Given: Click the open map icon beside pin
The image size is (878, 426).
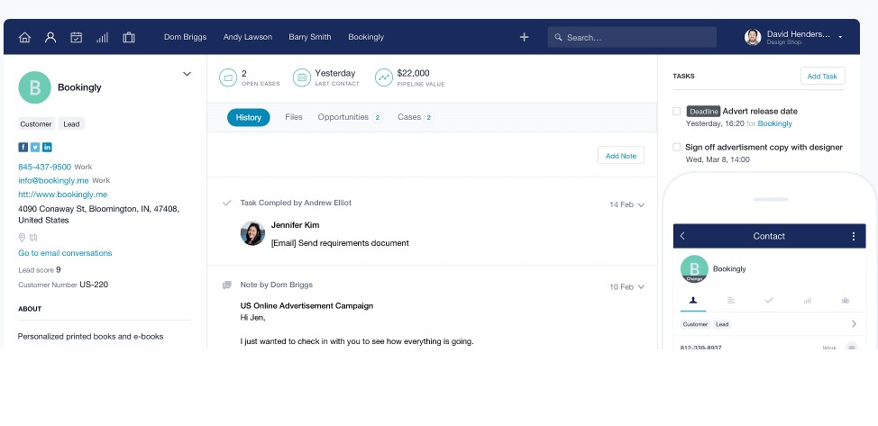Looking at the screenshot, I should pyautogui.click(x=33, y=238).
